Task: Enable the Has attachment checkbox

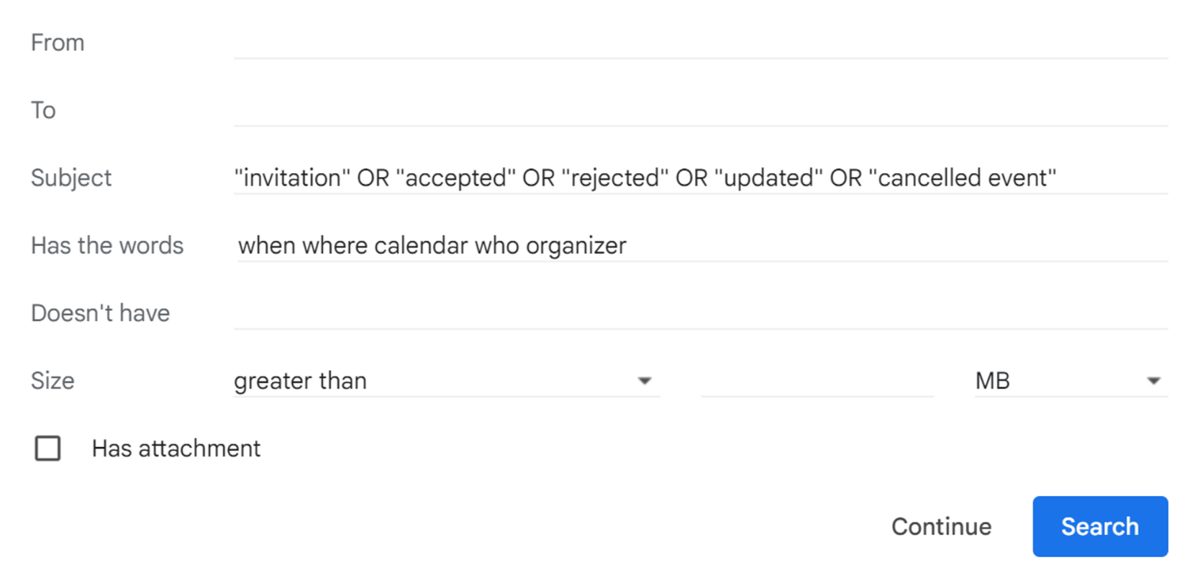Action: click(x=48, y=448)
